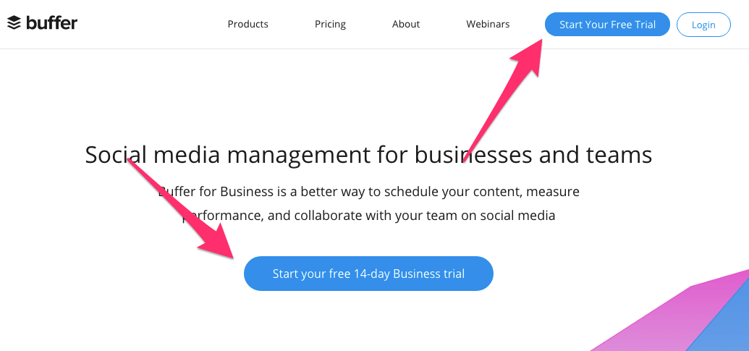749x351 pixels.
Task: Click the Login button
Action: click(703, 25)
